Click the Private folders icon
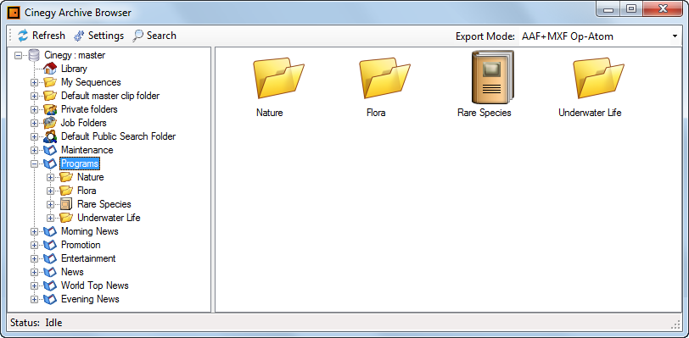 (x=50, y=109)
